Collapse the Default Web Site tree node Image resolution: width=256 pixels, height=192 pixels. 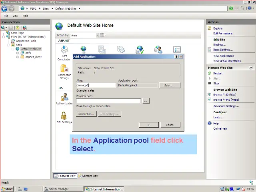(13, 49)
